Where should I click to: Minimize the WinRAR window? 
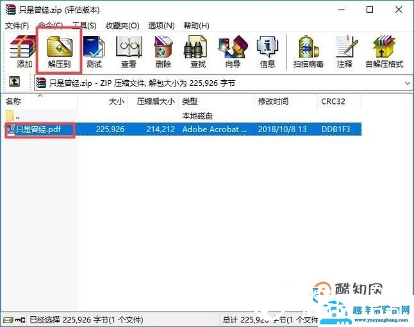click(342, 10)
